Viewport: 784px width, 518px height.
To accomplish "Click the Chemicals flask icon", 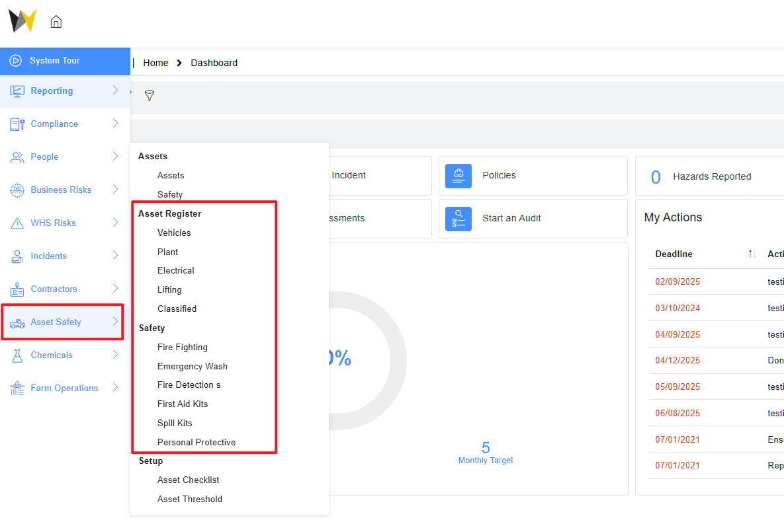I will (17, 355).
